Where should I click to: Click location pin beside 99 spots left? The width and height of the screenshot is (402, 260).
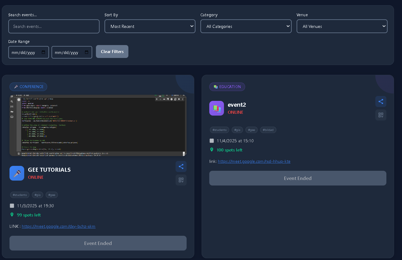click(12, 215)
